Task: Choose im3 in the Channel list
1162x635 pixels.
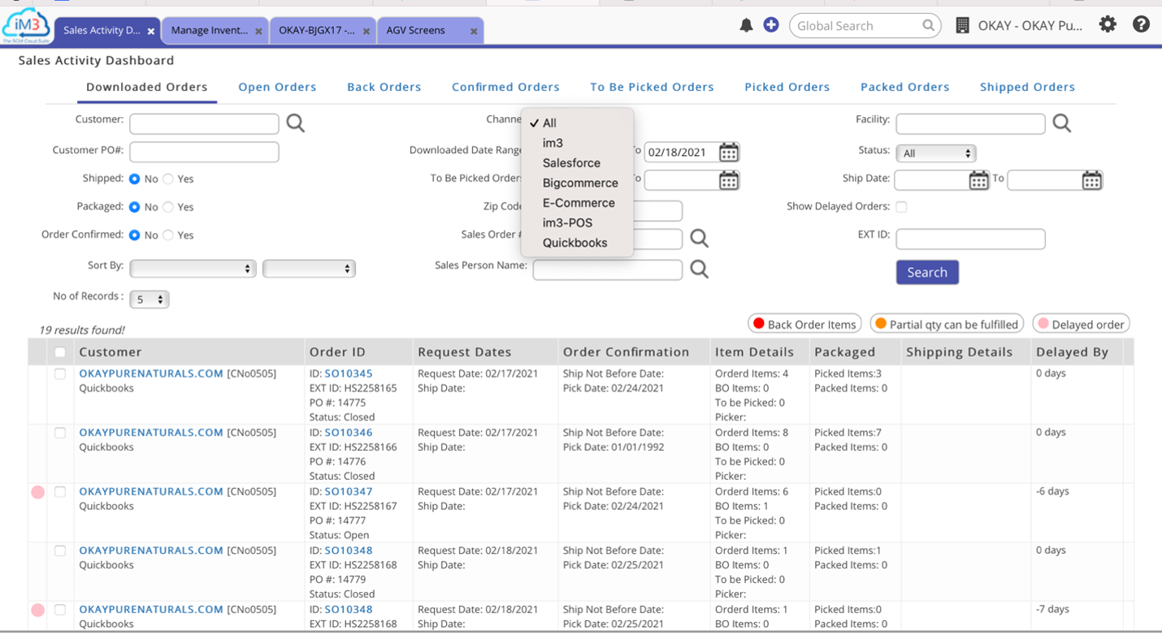Action: pyautogui.click(x=577, y=143)
